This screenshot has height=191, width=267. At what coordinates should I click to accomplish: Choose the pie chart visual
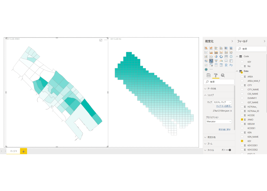click(x=216, y=56)
